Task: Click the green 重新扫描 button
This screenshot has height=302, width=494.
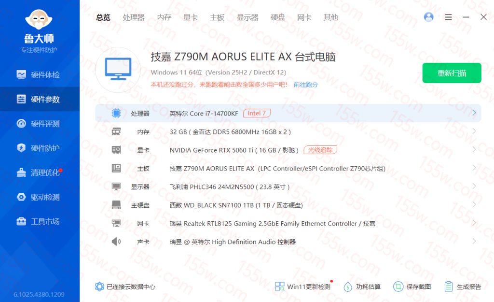Action: pyautogui.click(x=452, y=73)
